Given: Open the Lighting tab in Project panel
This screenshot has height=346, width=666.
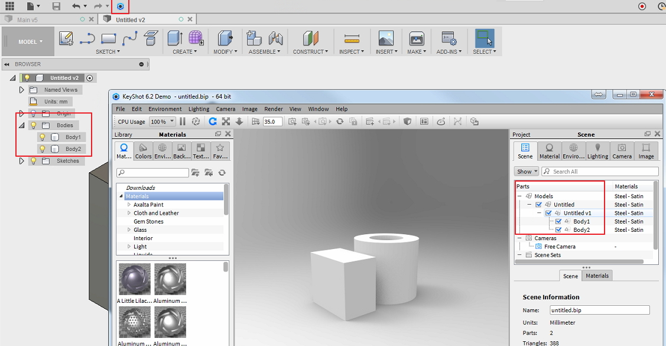Looking at the screenshot, I should pyautogui.click(x=597, y=151).
